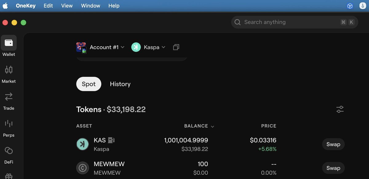The height and width of the screenshot is (179, 369).
Task: Click the gift icon in the sidebar
Action: pyautogui.click(x=9, y=177)
